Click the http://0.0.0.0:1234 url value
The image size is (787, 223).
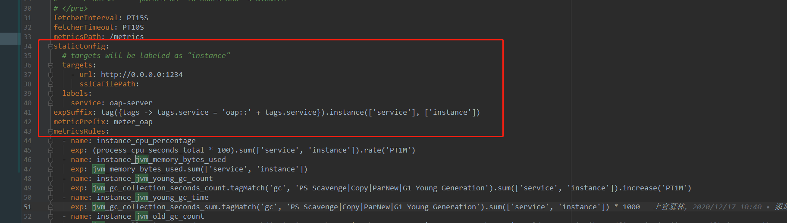141,74
